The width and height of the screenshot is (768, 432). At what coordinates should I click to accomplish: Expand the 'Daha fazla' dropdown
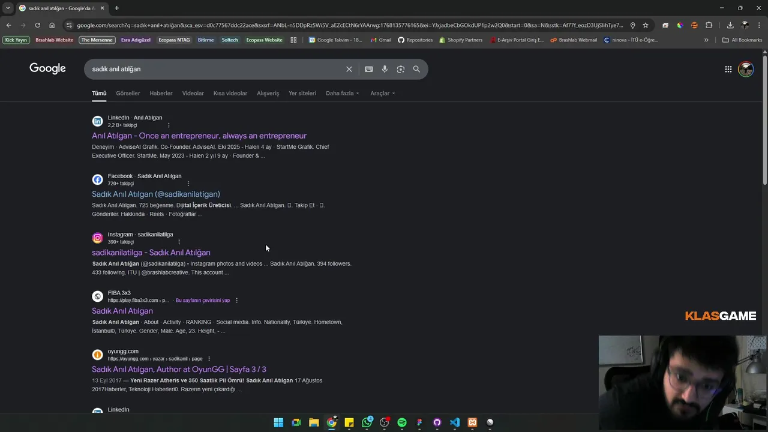[x=343, y=93]
